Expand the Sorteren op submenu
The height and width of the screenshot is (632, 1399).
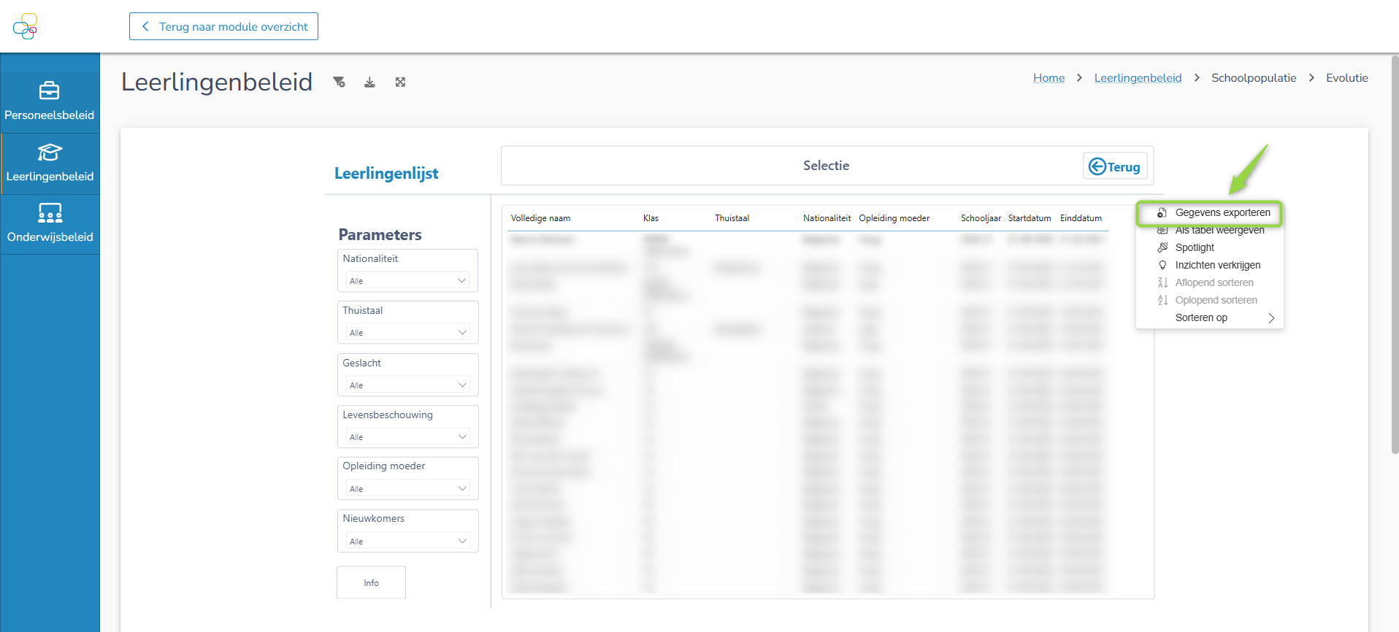tap(1216, 317)
